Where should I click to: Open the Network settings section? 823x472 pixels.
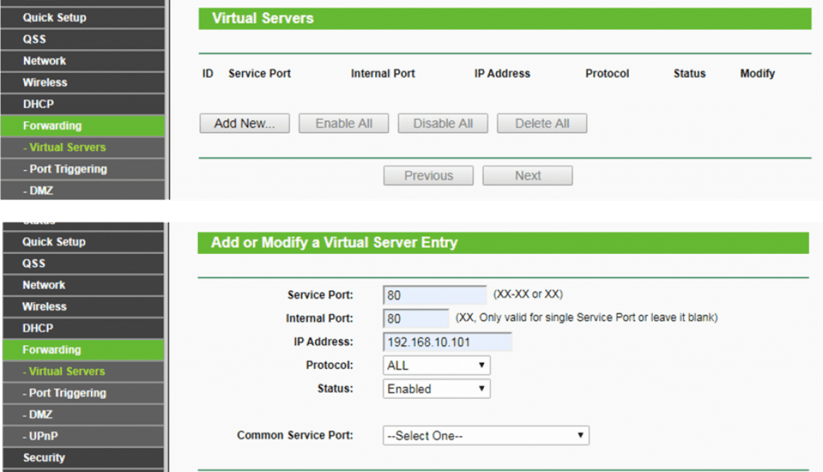point(44,285)
